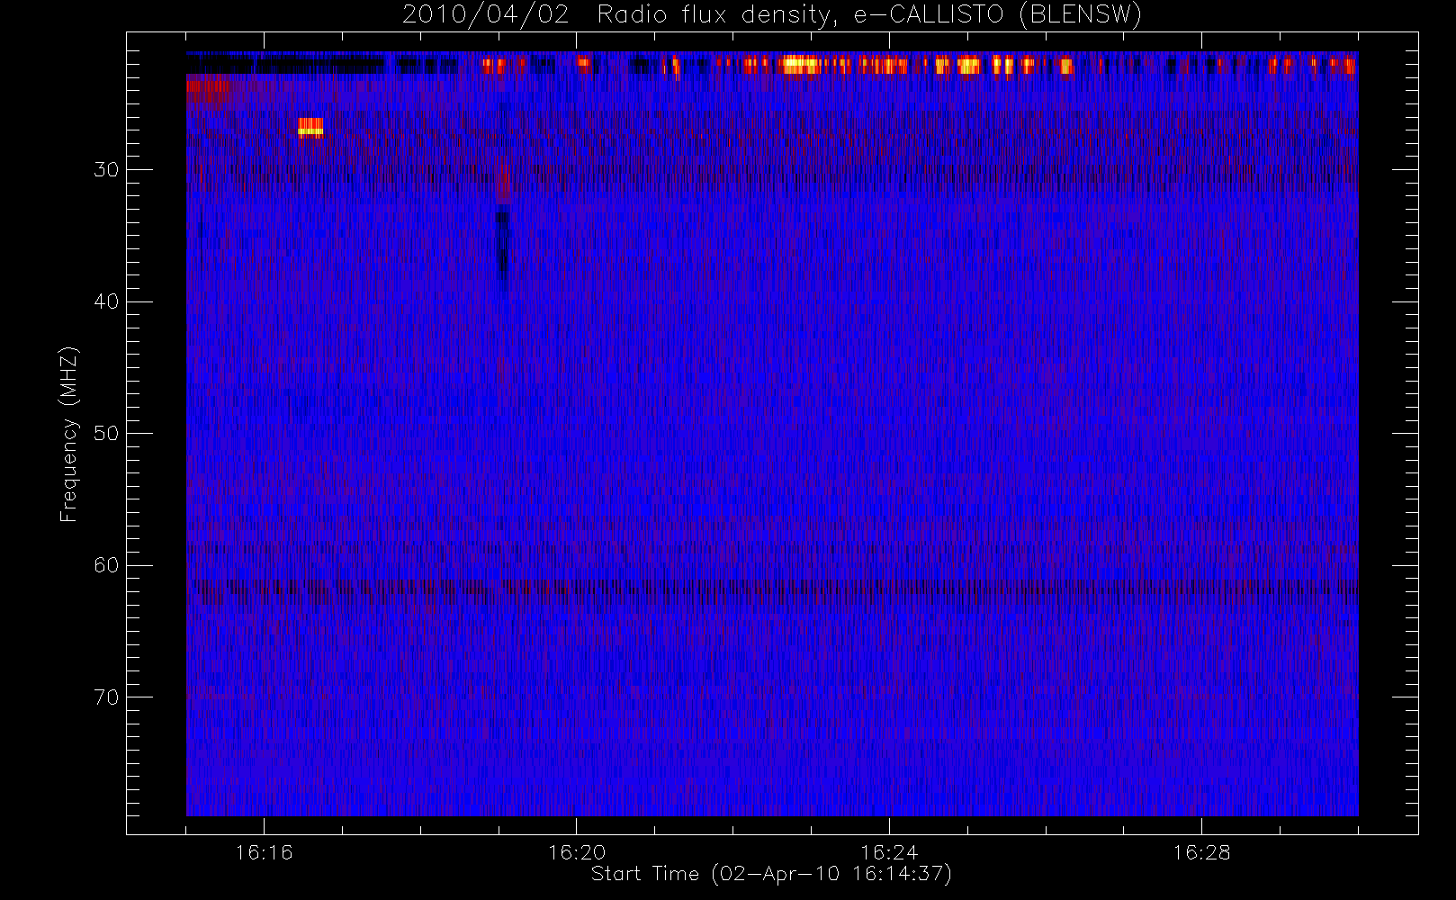Click the dark horizontal interference band near 62 MHz
This screenshot has height=900, width=1456.
tap(772, 589)
